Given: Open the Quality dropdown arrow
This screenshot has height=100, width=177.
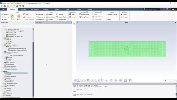Looking at the screenshot, I should 22,19.
